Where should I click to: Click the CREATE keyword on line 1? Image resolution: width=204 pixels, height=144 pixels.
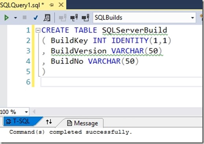tap(55, 30)
